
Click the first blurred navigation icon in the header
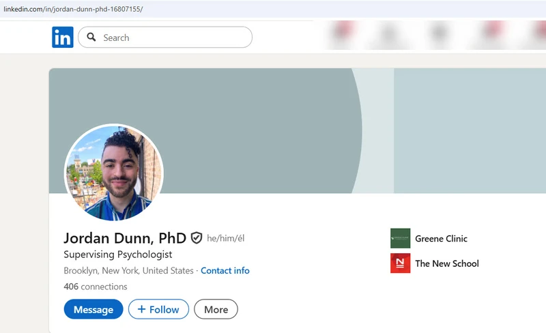click(345, 33)
